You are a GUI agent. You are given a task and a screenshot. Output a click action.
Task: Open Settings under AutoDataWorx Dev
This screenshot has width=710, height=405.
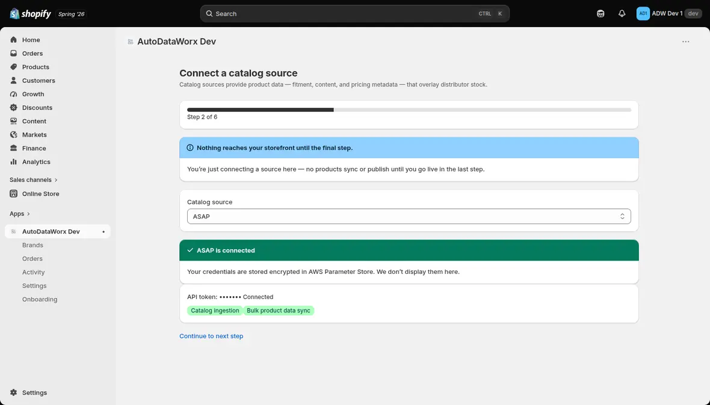point(34,286)
